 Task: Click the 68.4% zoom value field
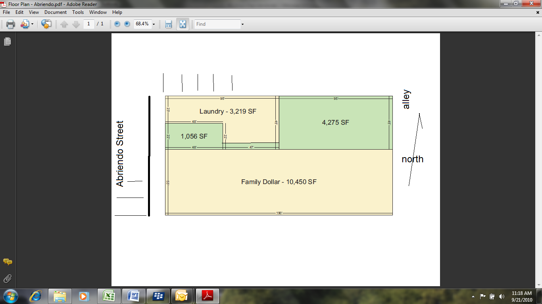[x=142, y=24]
